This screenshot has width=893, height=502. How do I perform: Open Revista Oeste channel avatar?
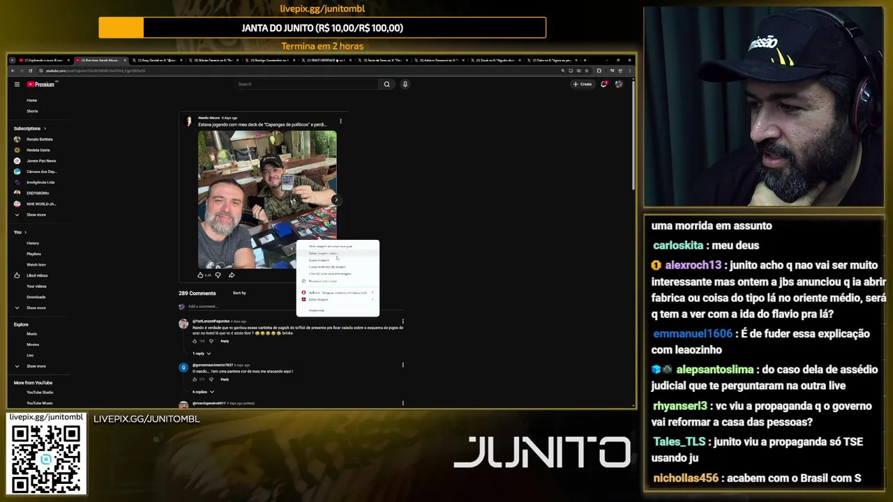[x=17, y=150]
